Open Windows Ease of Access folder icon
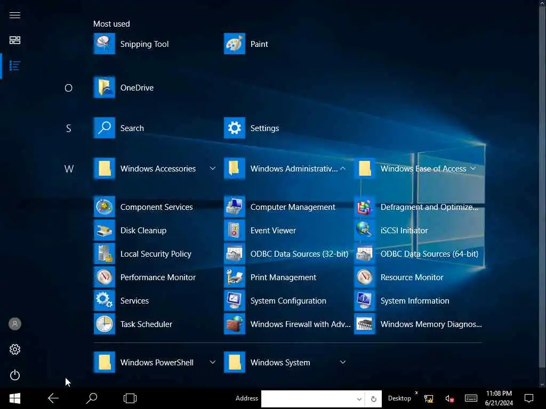Image resolution: width=546 pixels, height=409 pixels. pos(365,168)
